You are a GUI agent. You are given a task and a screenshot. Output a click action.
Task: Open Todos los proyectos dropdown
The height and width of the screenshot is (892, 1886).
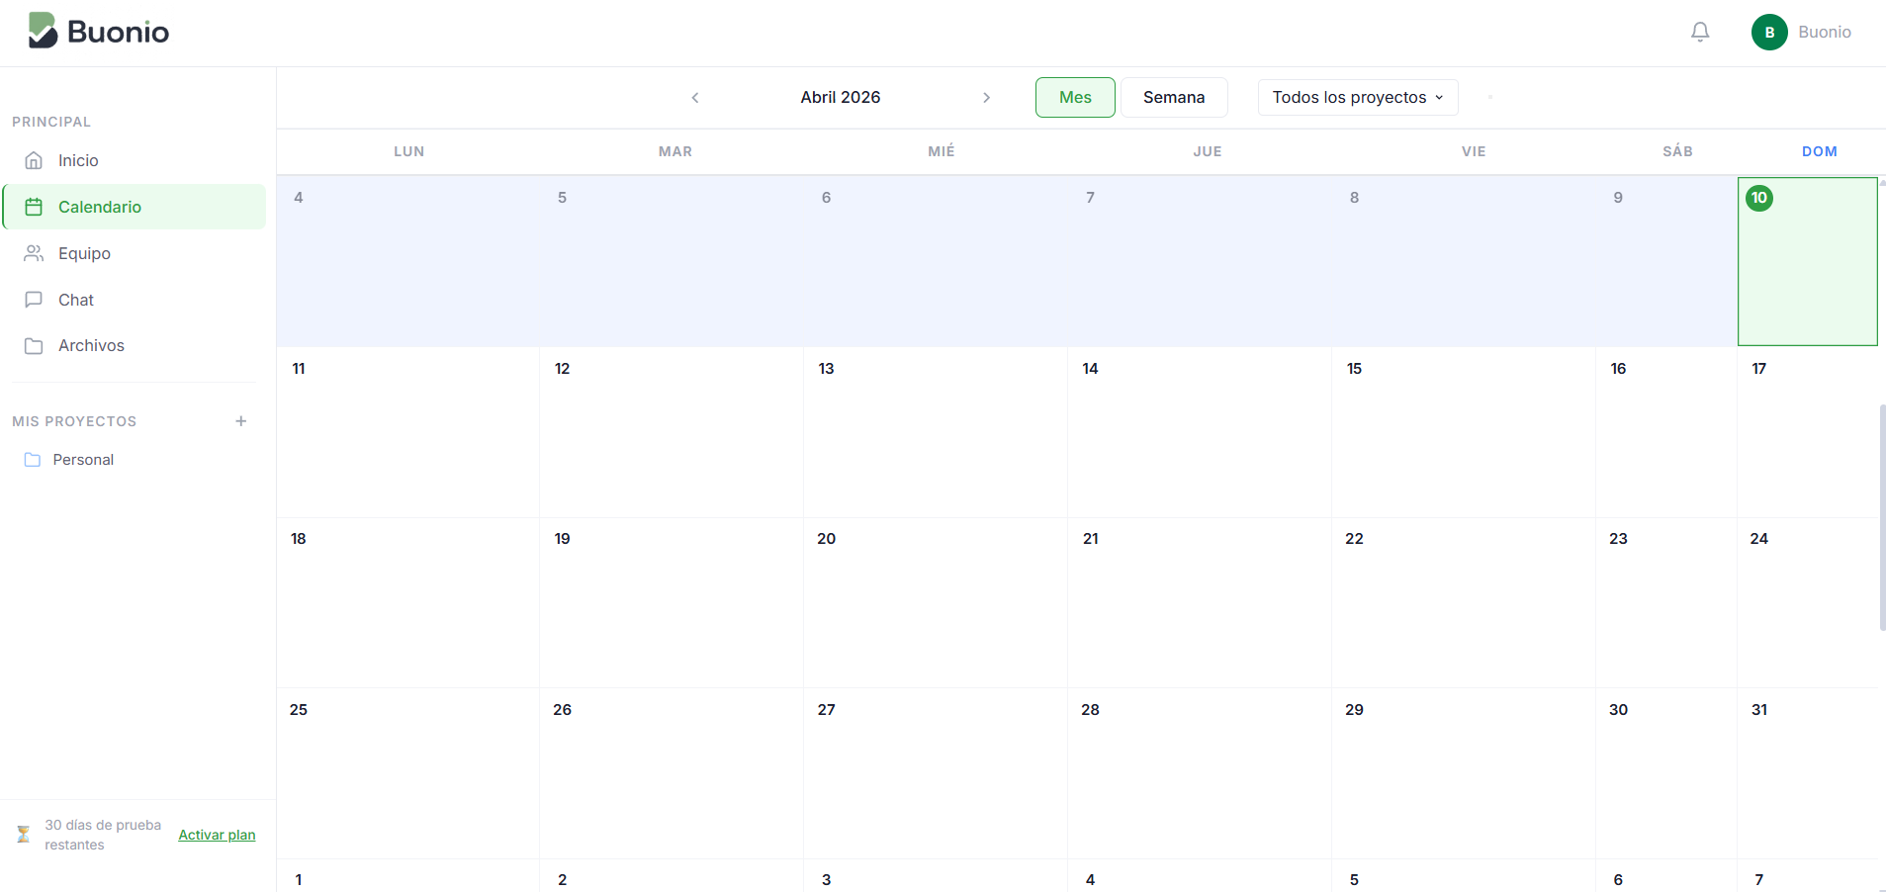1358,97
